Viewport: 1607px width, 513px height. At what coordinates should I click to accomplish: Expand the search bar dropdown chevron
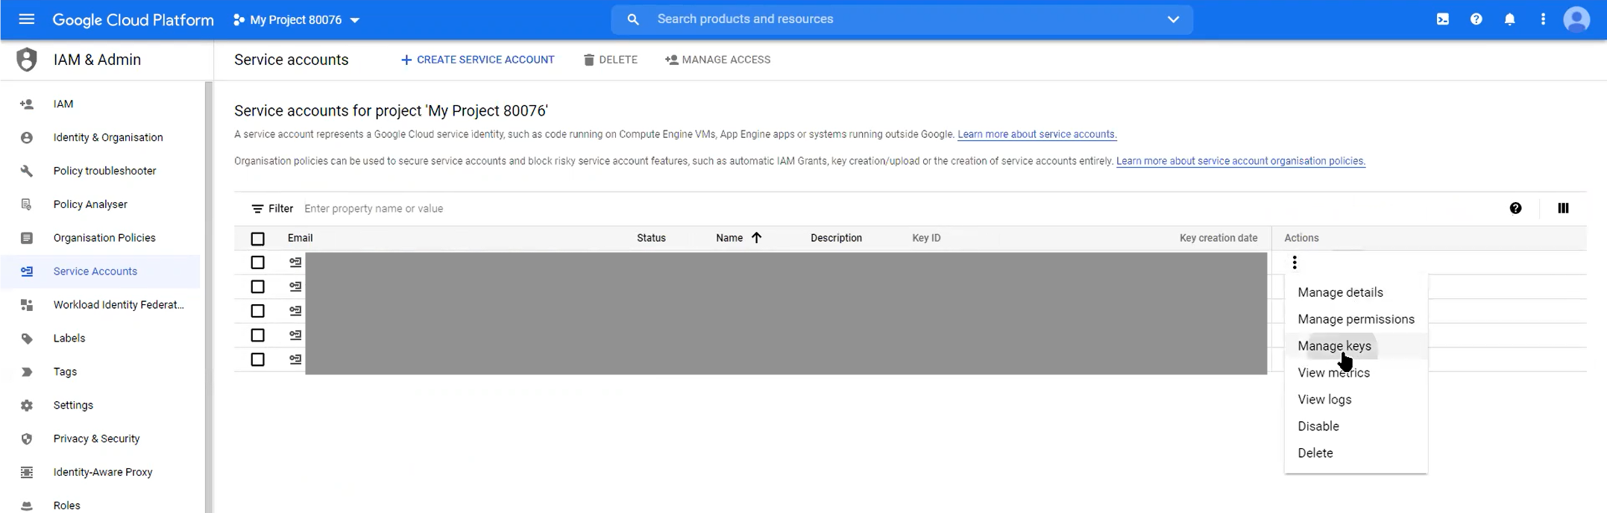pyautogui.click(x=1173, y=19)
